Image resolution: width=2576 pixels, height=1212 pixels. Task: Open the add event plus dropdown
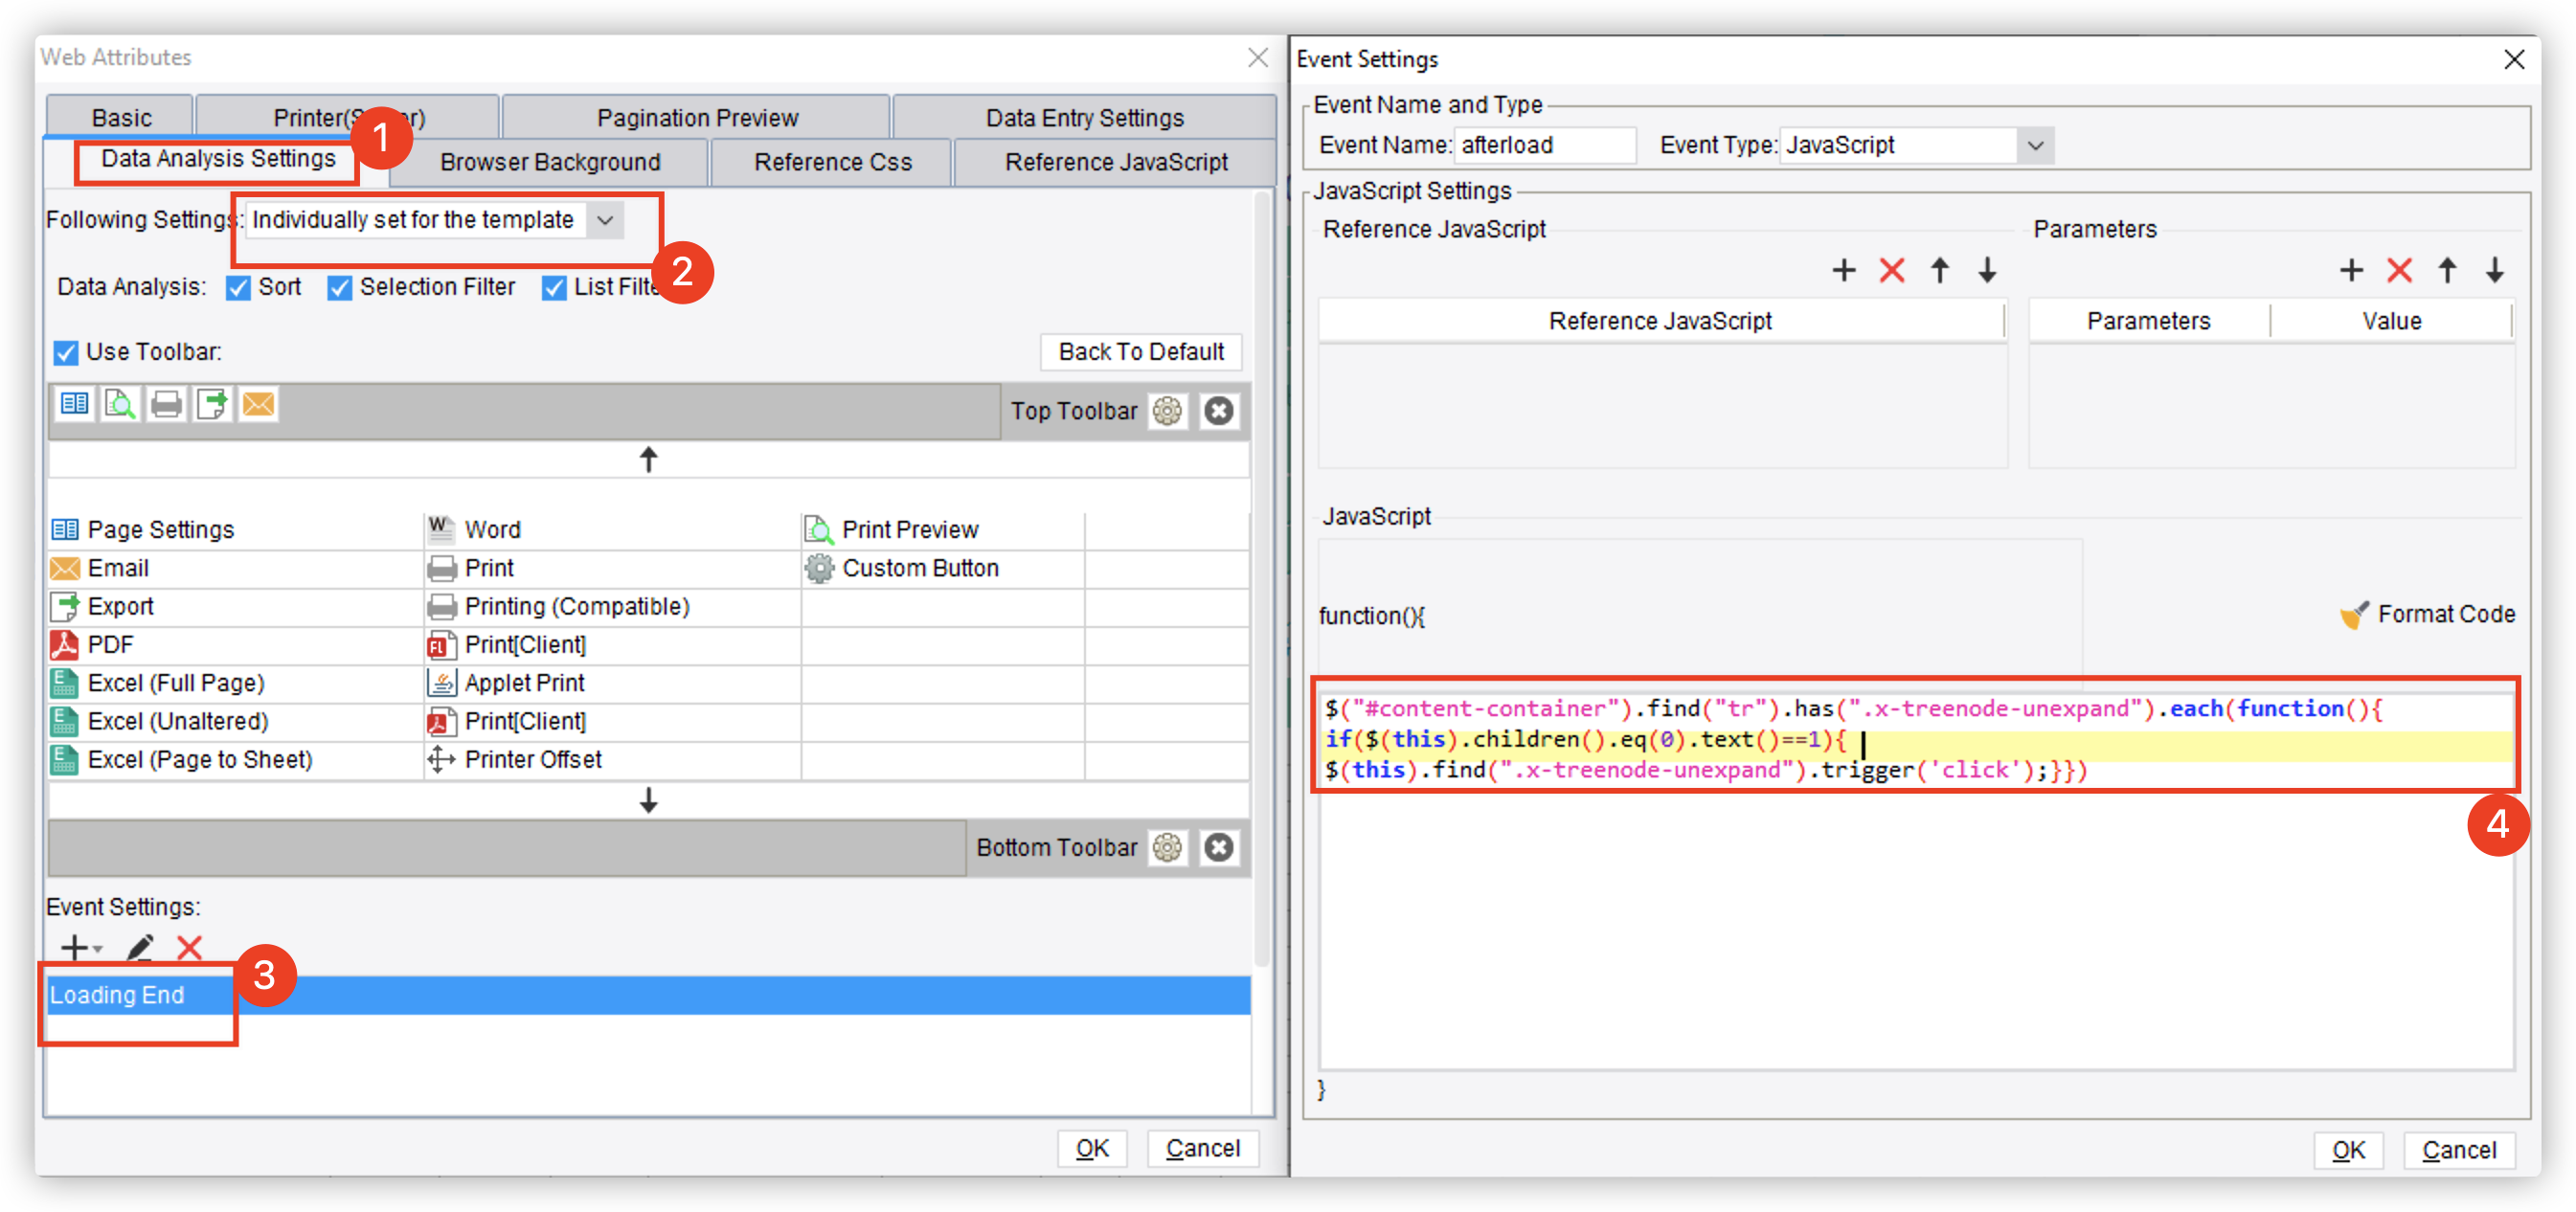coord(82,947)
